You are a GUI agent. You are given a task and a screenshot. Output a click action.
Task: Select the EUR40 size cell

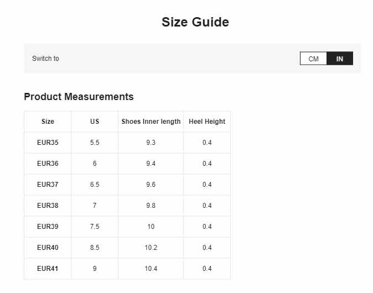[x=48, y=248]
